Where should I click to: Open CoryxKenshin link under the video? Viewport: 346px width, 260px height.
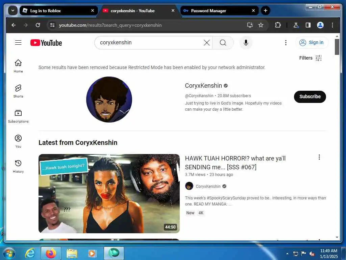208,187
